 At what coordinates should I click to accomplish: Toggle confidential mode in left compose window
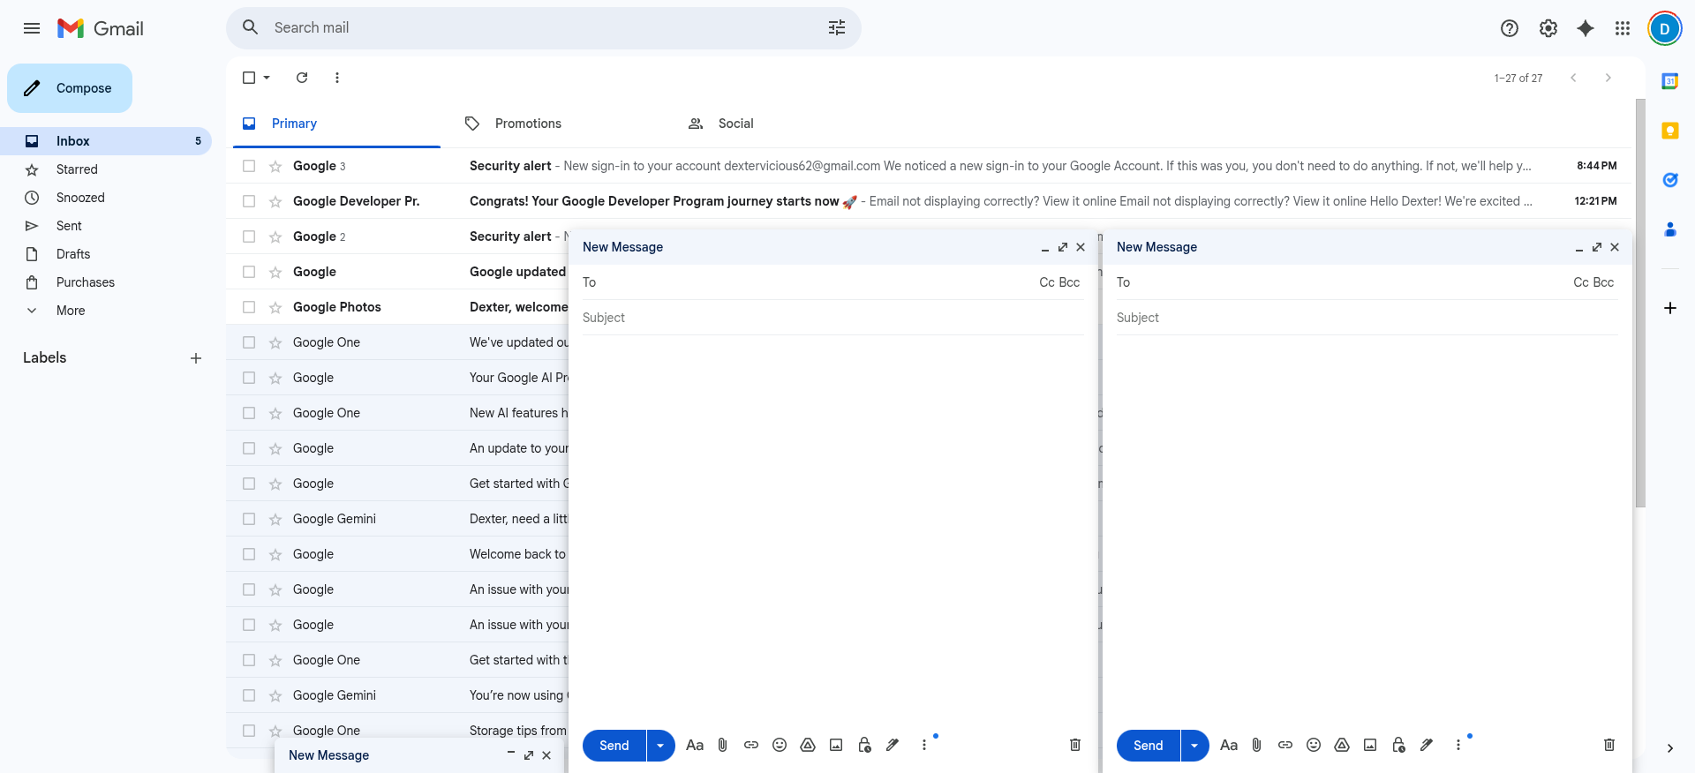864,745
